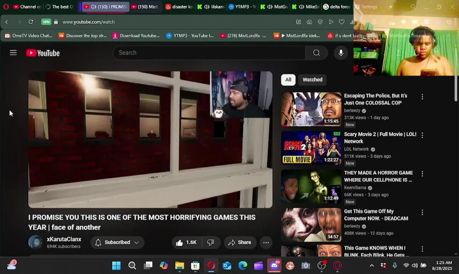459x274 pixels.
Task: Click the main video player
Action: coord(151,140)
